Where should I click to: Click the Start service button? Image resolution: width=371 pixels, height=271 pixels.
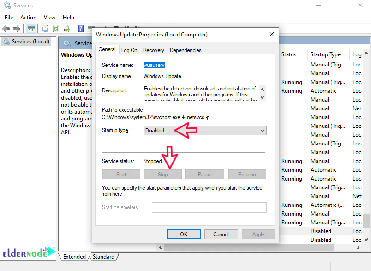click(121, 175)
